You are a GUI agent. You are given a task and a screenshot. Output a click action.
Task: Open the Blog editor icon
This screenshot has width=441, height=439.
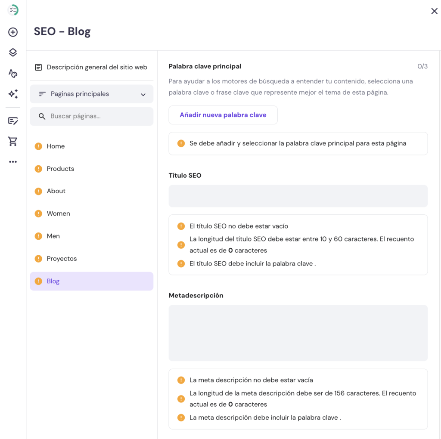(13, 121)
